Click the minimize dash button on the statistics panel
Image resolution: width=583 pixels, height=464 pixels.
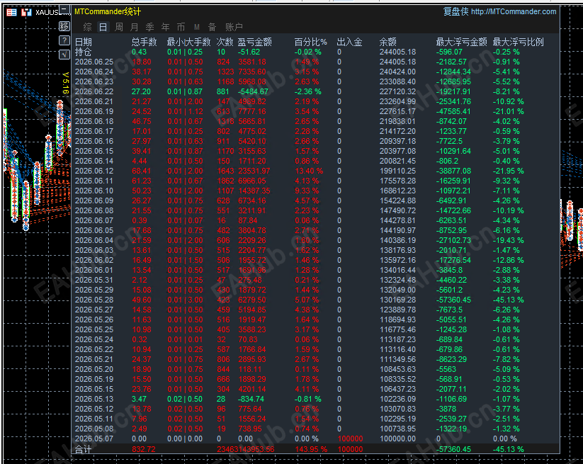click(x=64, y=9)
